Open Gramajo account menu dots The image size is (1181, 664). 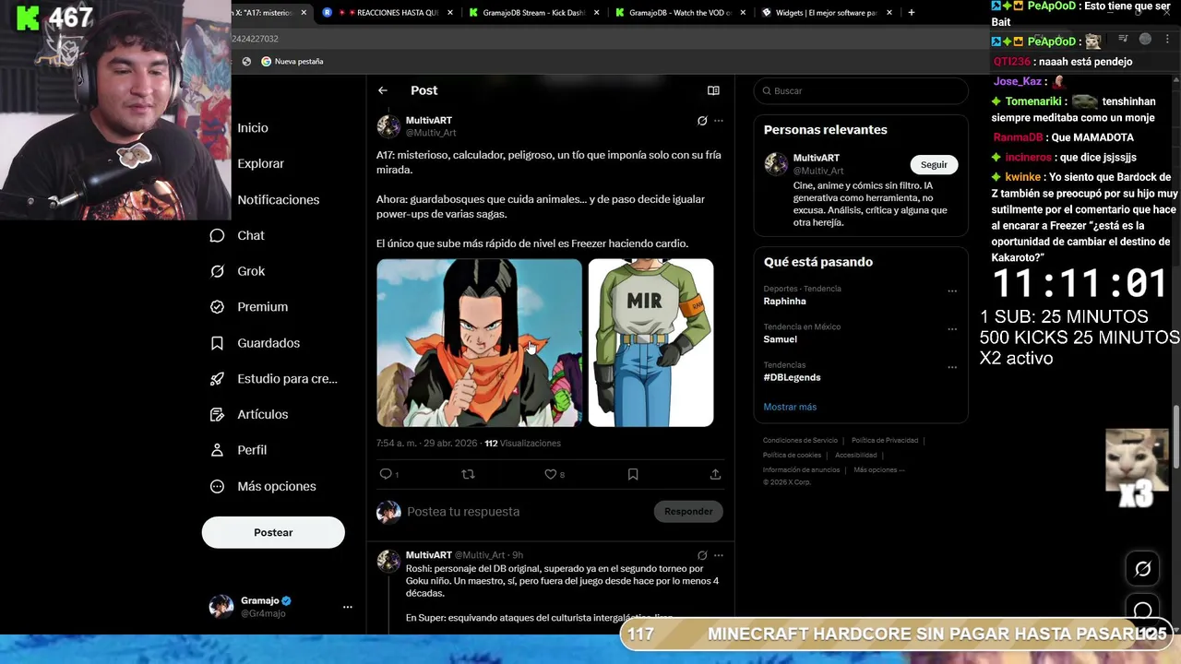click(348, 607)
